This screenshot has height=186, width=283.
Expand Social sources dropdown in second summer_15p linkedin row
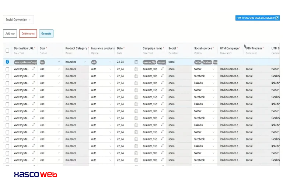tap(213, 146)
